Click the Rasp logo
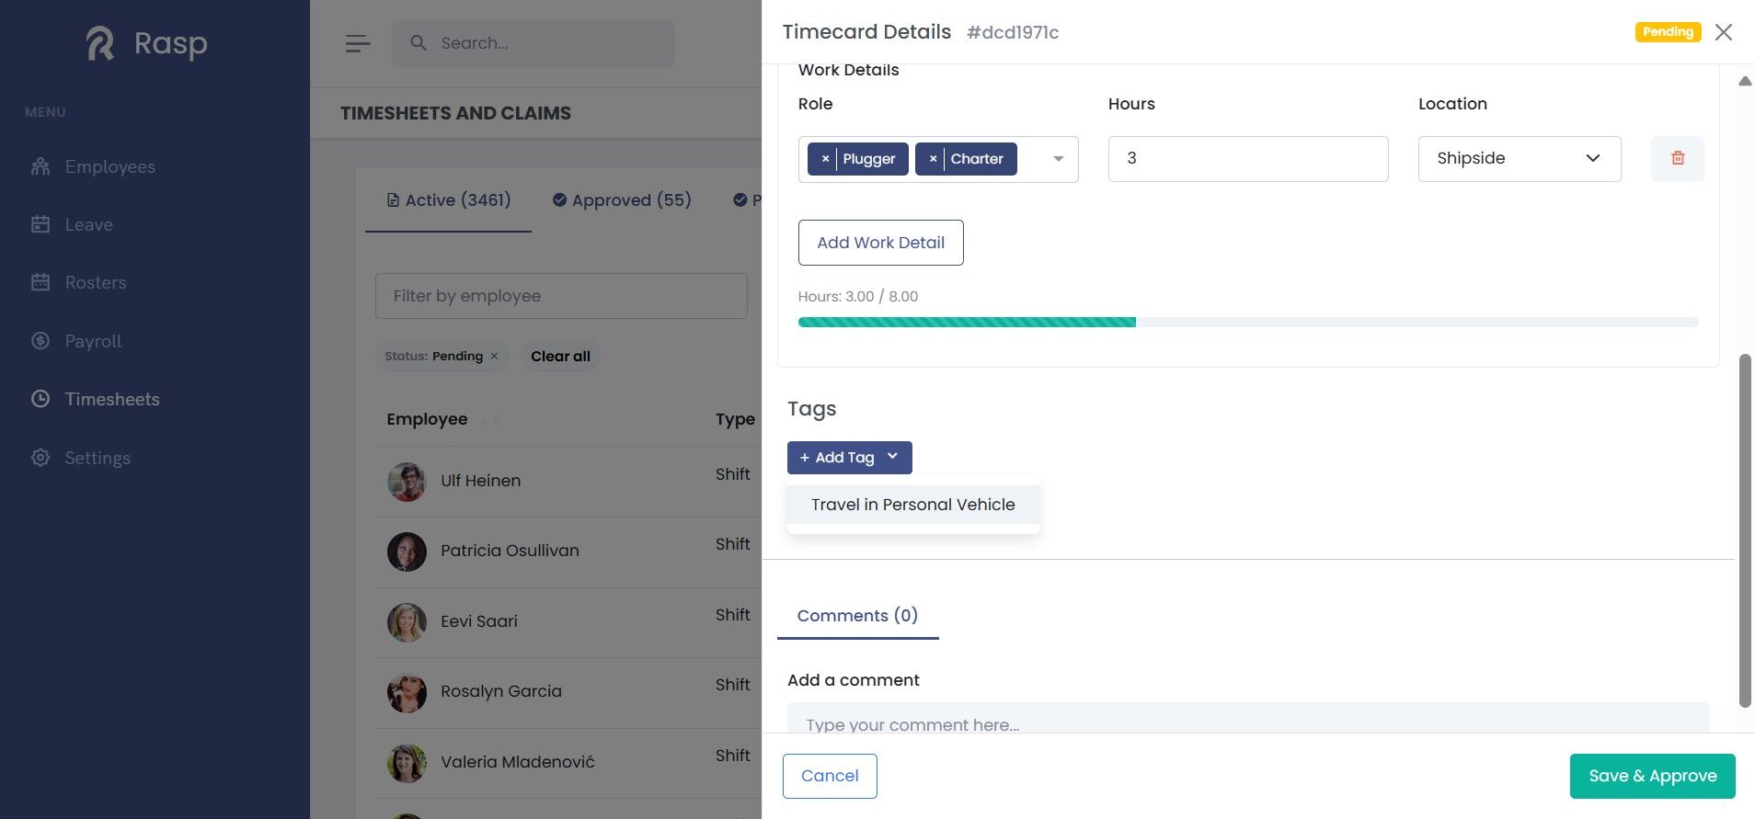The width and height of the screenshot is (1755, 819). coord(147,43)
